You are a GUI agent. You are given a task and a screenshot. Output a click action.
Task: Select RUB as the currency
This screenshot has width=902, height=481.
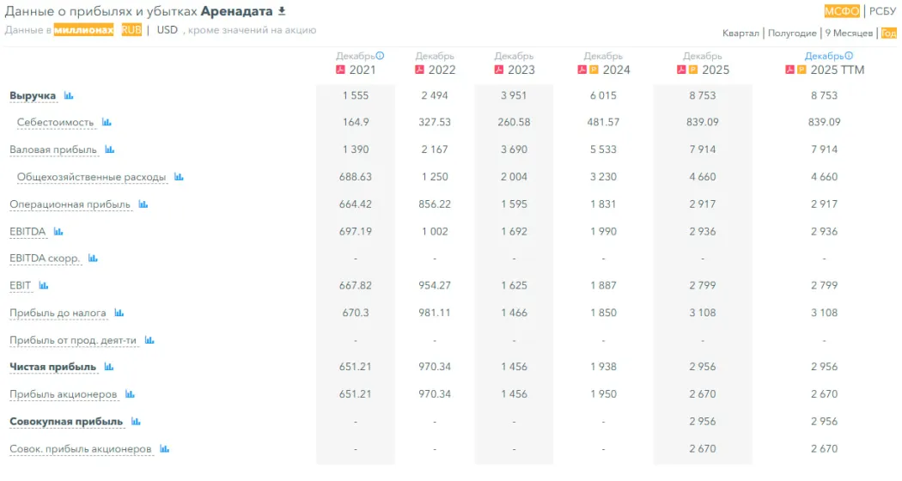[x=131, y=30]
